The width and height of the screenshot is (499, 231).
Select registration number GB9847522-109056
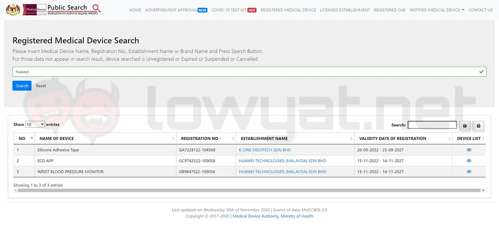coord(197,172)
